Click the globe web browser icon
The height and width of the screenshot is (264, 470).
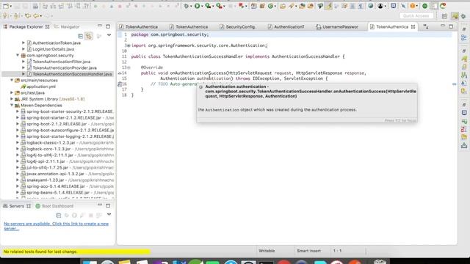[x=370, y=6]
